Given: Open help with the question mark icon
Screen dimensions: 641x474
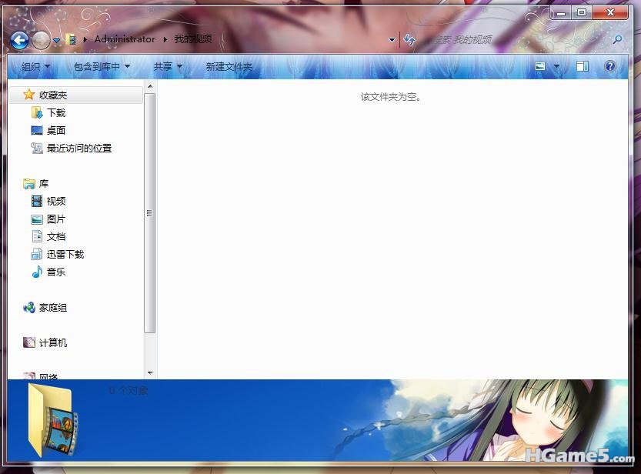Looking at the screenshot, I should click(609, 65).
